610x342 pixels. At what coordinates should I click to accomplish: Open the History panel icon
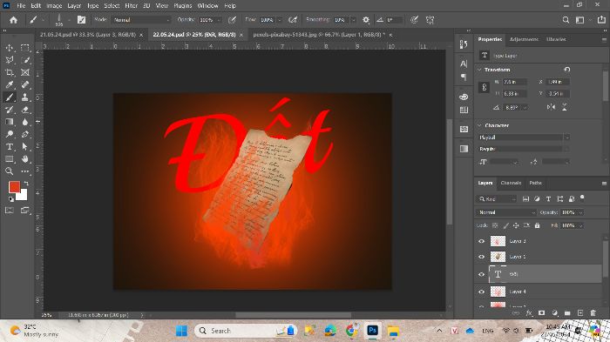pos(464,44)
